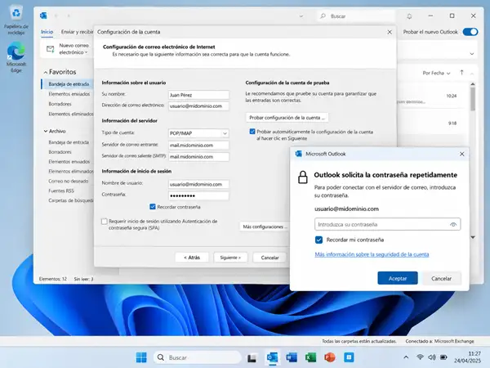Image resolution: width=490 pixels, height=368 pixels.
Task: Click the notification bell icon in Outlook
Action: click(x=409, y=16)
